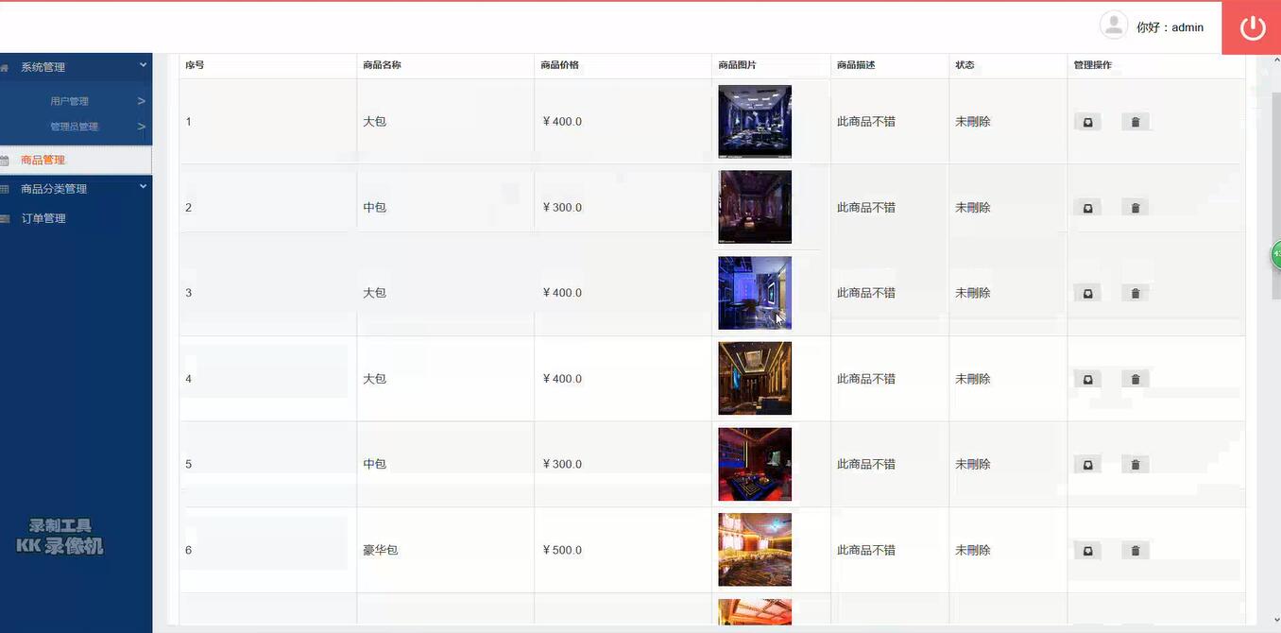Click the arrow next to 管理员管理

click(x=141, y=127)
